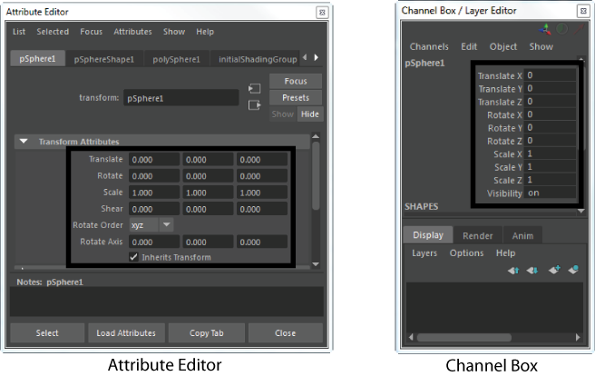Click scroll-up arrow in Attribute Editor scrollbar
Image resolution: width=595 pixels, height=376 pixels.
click(x=316, y=136)
